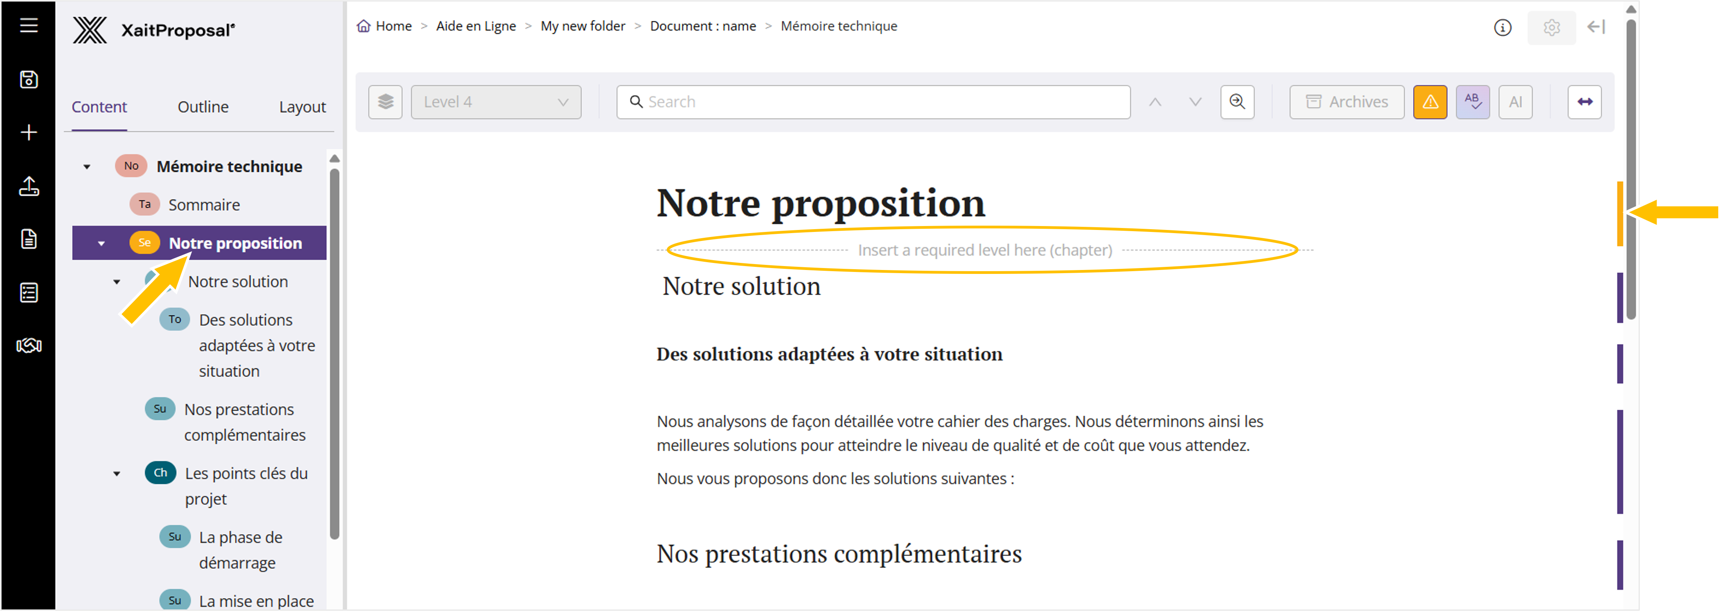Image resolution: width=1721 pixels, height=611 pixels.
Task: Open the hamburger menu icon
Action: coord(29,26)
